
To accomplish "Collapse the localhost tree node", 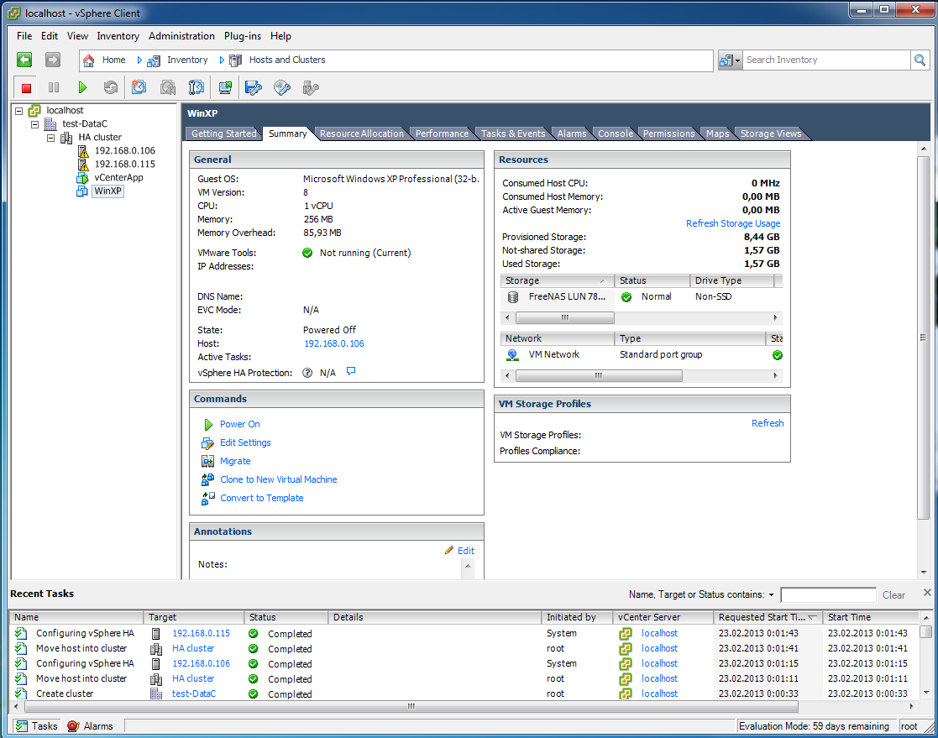I will tap(19, 111).
